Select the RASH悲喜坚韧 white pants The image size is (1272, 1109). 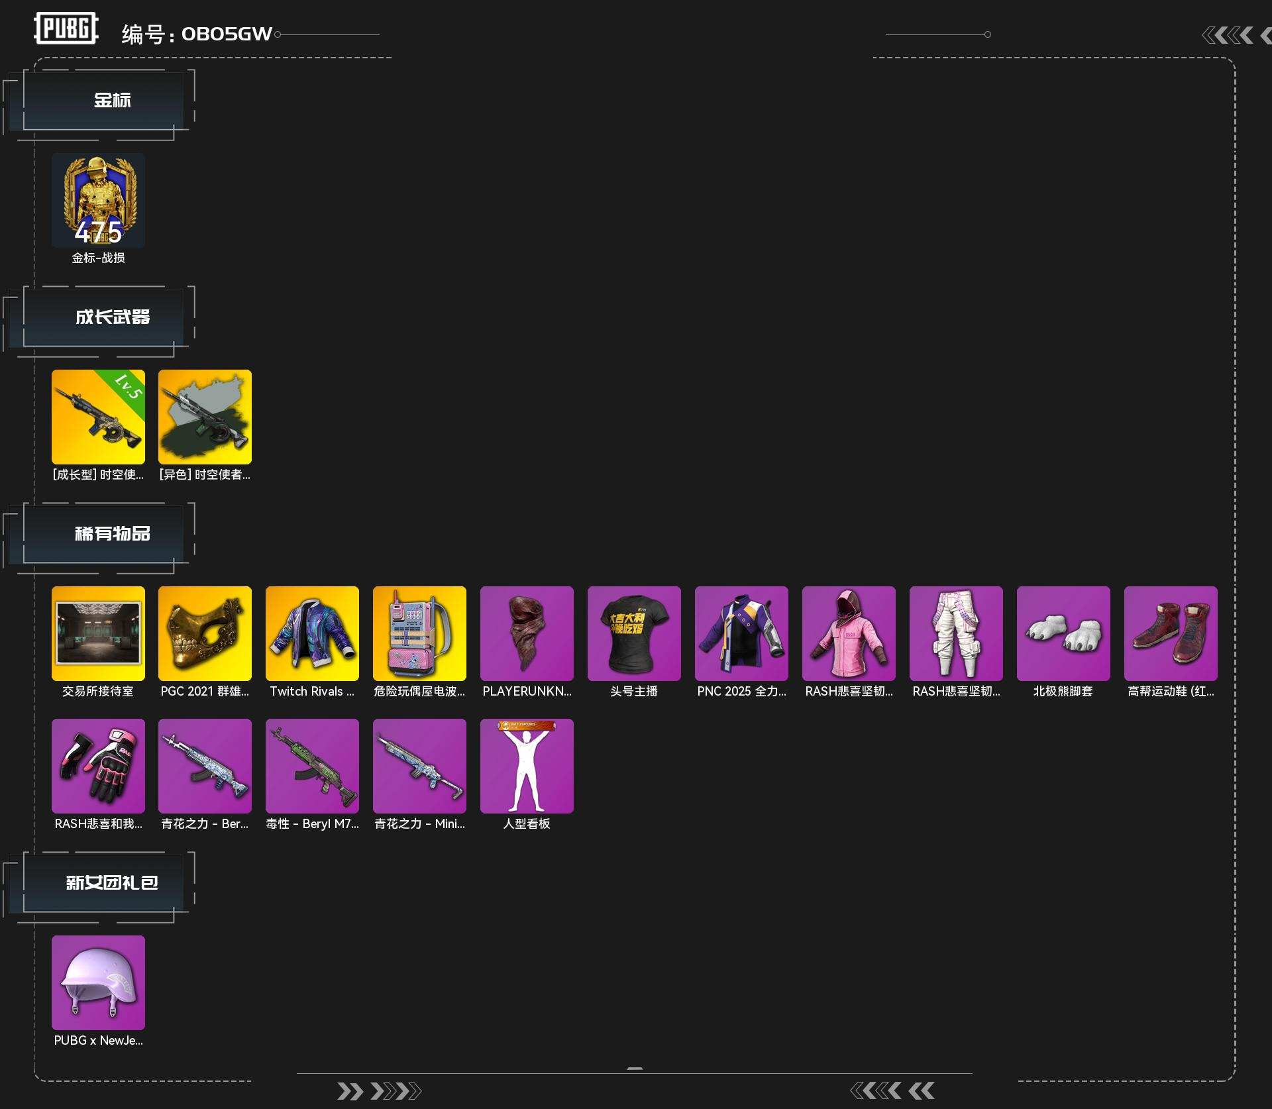click(x=956, y=633)
